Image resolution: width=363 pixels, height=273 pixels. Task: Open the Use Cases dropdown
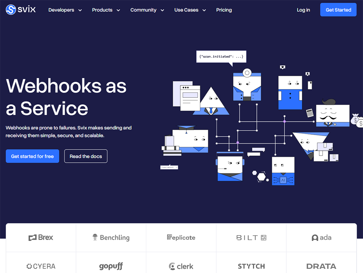coord(190,10)
